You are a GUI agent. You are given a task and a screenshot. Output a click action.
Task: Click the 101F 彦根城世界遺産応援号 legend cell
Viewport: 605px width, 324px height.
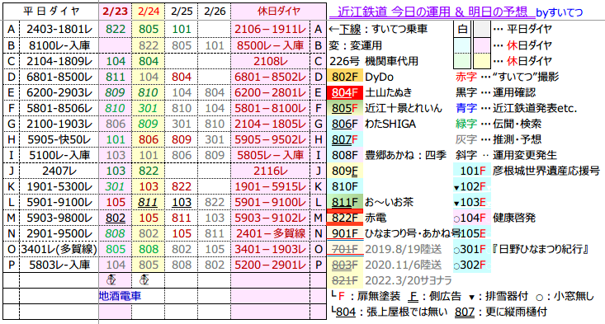(472, 171)
